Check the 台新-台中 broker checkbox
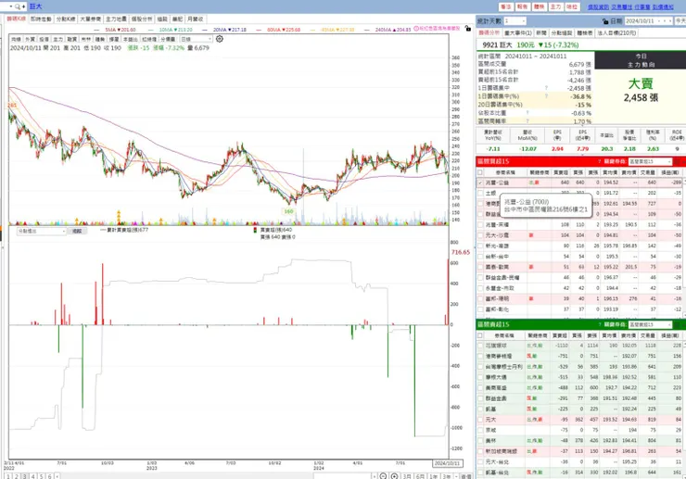This screenshot has width=686, height=479. (x=480, y=257)
